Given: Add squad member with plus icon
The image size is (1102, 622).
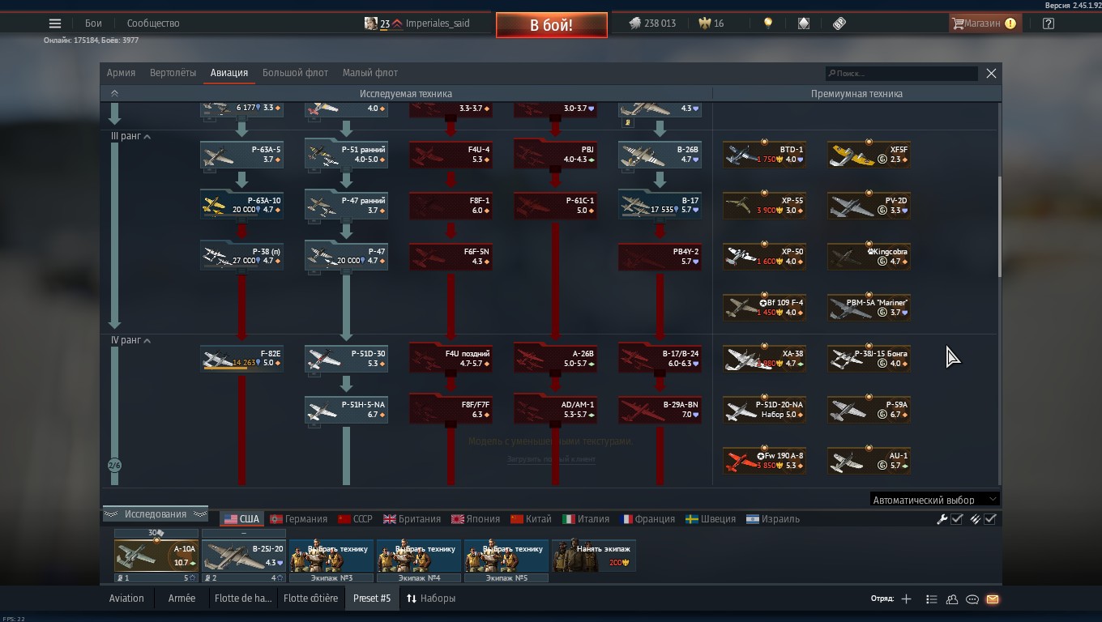Looking at the screenshot, I should pos(906,599).
